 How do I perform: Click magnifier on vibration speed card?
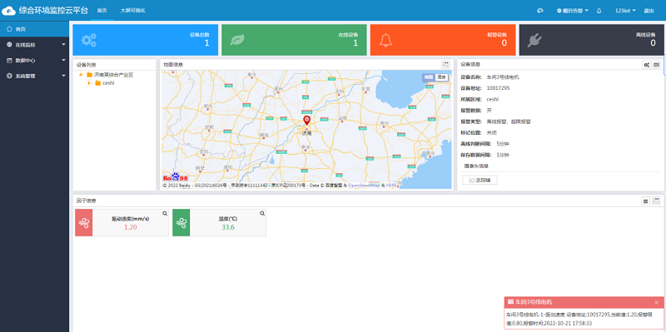point(165,213)
